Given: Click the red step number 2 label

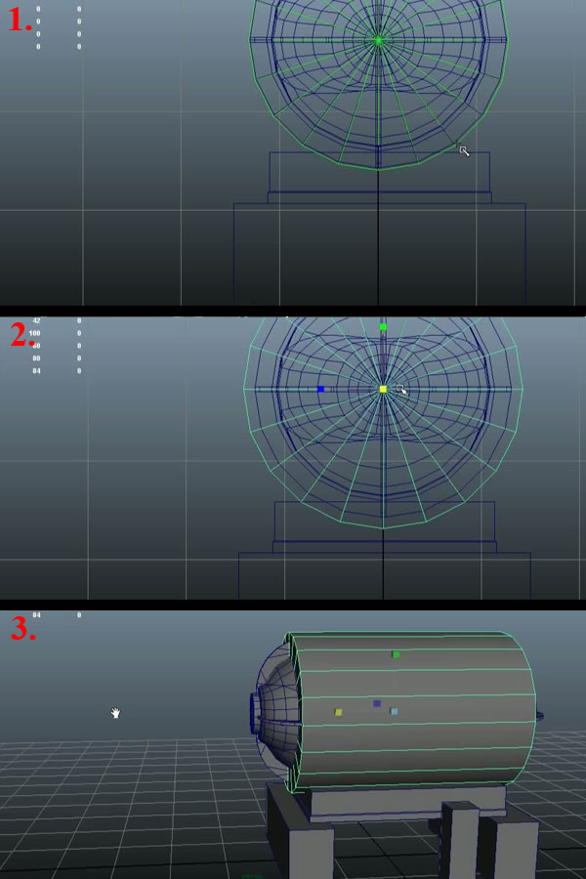Looking at the screenshot, I should click(x=22, y=333).
